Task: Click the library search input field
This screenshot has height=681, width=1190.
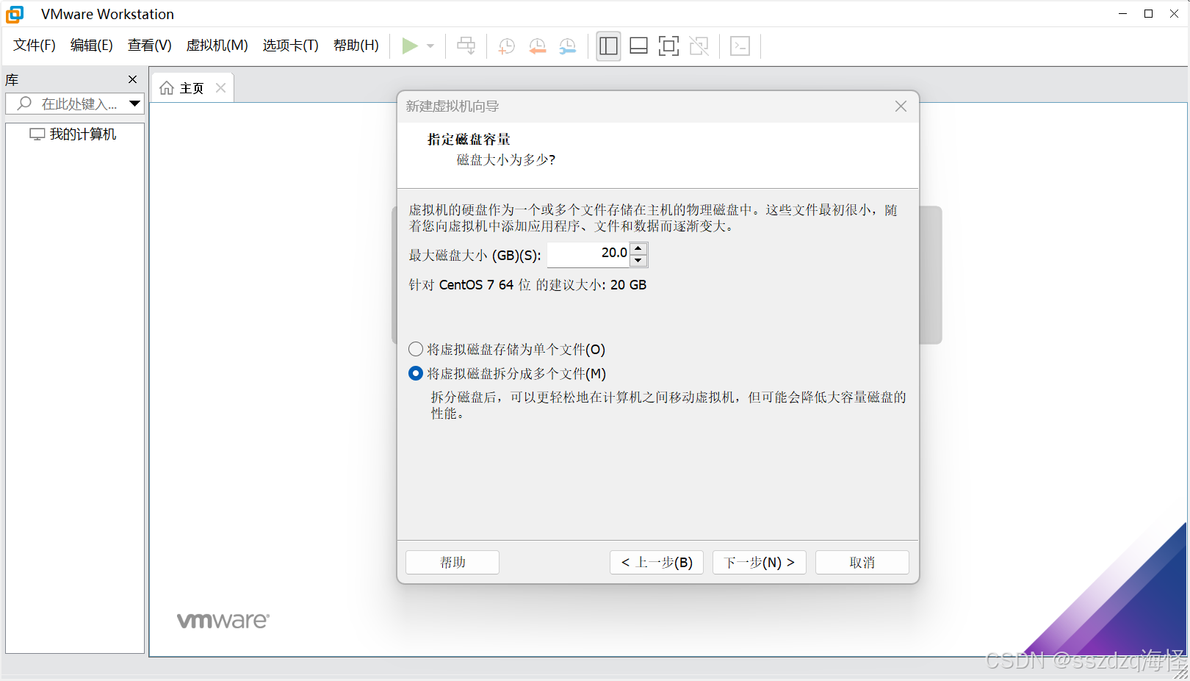Action: (68, 104)
